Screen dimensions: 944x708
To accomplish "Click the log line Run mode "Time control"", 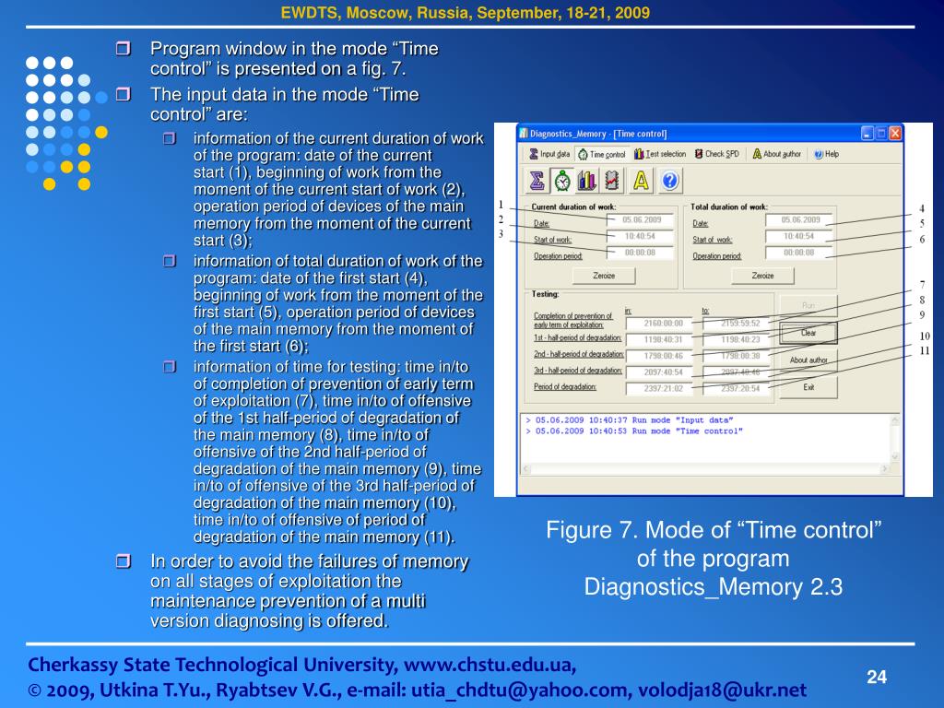I will (x=634, y=431).
